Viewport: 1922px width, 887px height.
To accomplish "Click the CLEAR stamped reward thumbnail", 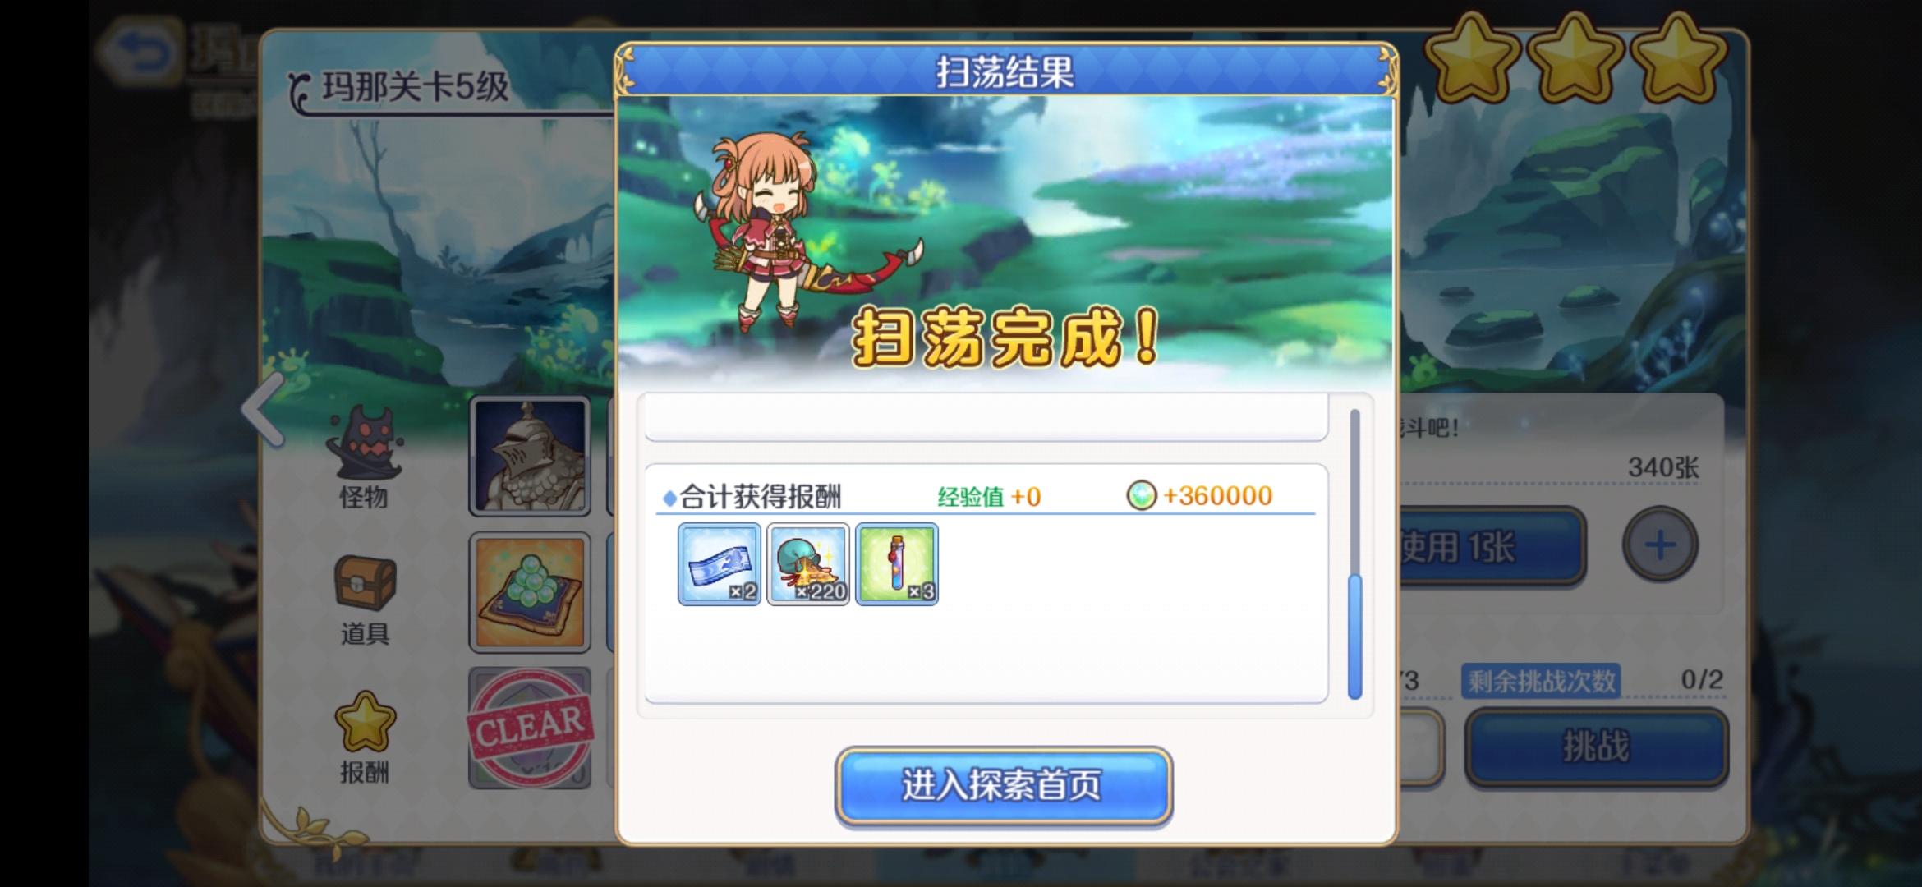I will click(x=530, y=728).
